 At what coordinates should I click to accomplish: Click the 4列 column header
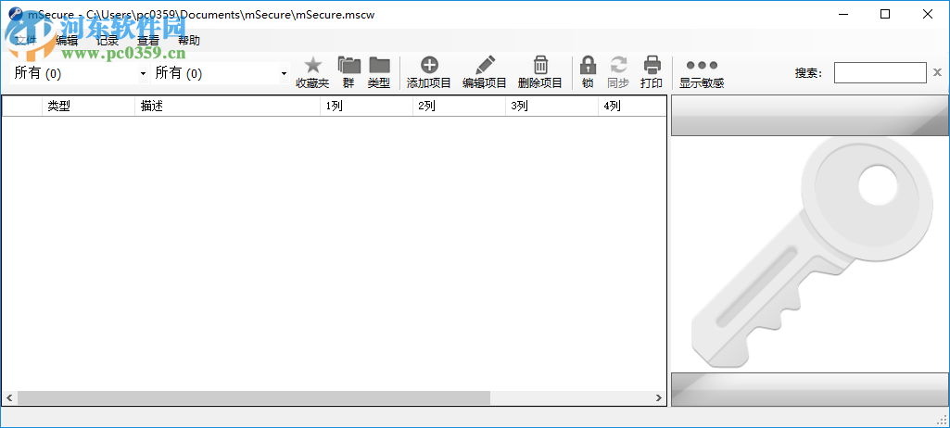632,107
